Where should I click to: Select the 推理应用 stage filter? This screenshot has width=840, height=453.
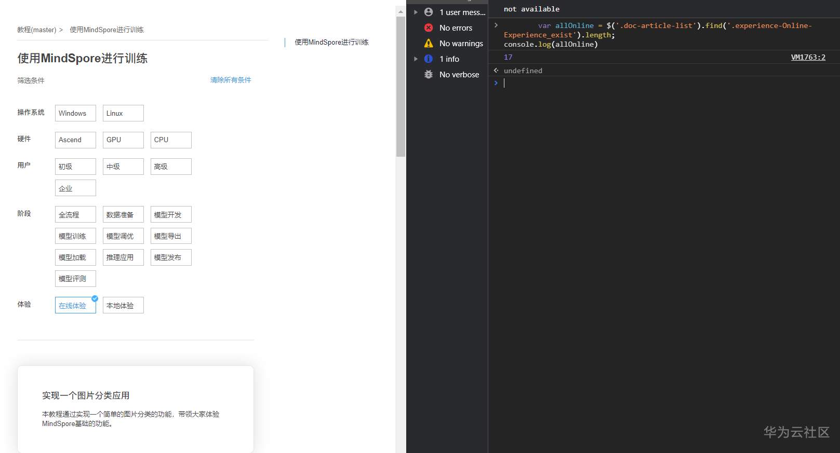123,257
